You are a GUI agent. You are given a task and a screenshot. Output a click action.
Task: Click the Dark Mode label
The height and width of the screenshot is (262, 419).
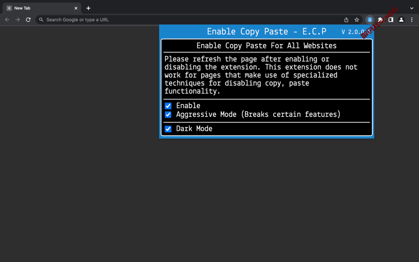[x=194, y=129]
